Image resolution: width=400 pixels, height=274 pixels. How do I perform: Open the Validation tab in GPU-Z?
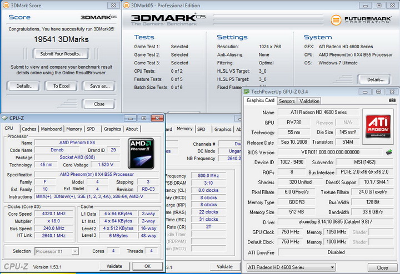coord(309,101)
